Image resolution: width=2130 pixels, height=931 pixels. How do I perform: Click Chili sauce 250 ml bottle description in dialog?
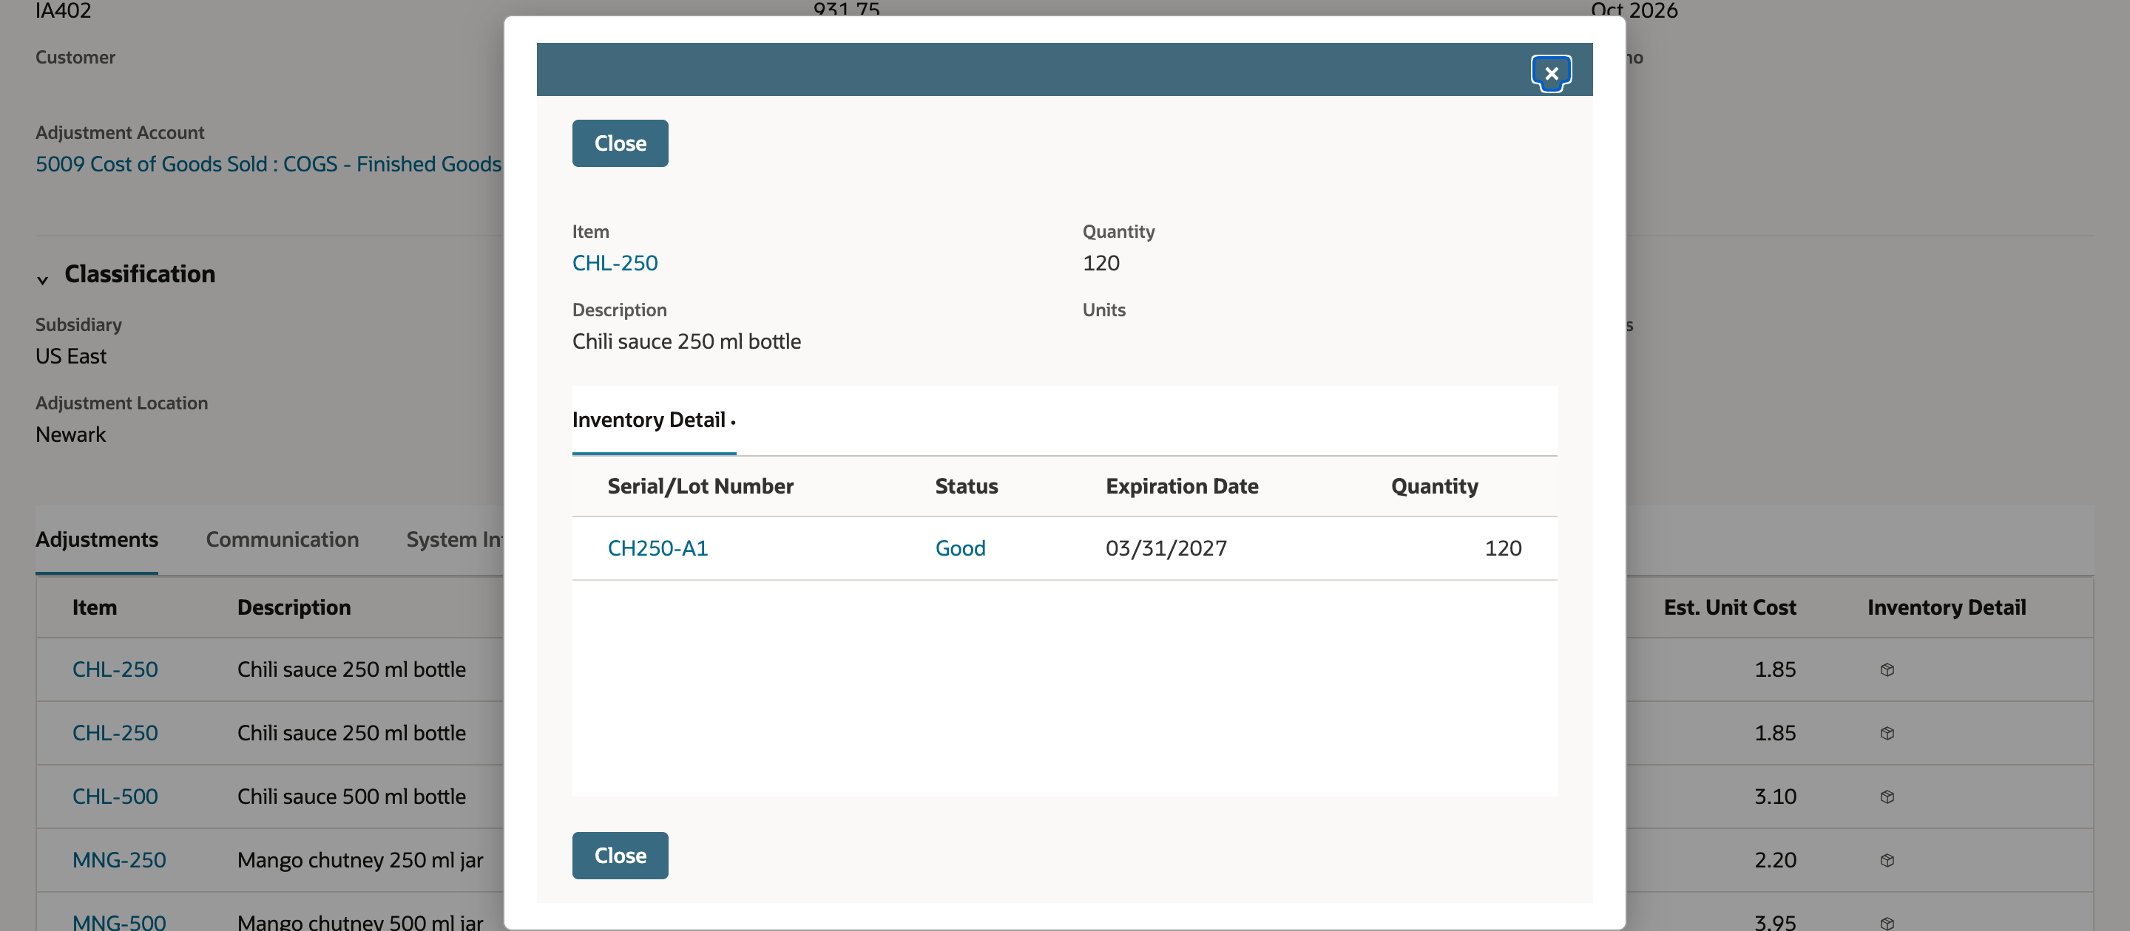[x=686, y=341]
